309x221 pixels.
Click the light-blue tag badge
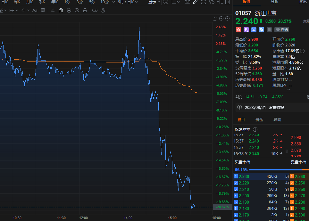tap(262, 30)
